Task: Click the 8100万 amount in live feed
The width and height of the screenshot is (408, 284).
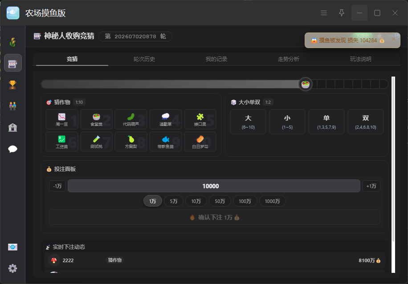Action: coord(367,260)
